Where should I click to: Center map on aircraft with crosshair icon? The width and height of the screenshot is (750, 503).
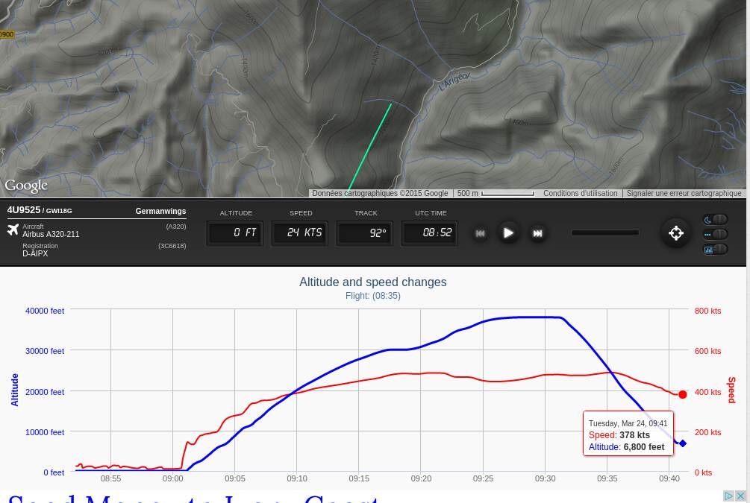click(676, 233)
